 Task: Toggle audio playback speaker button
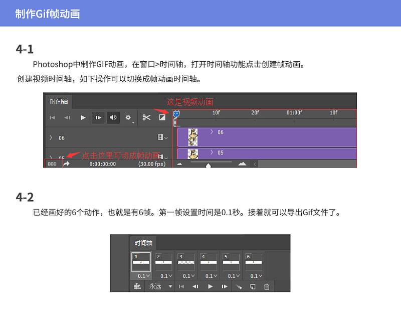[113, 117]
